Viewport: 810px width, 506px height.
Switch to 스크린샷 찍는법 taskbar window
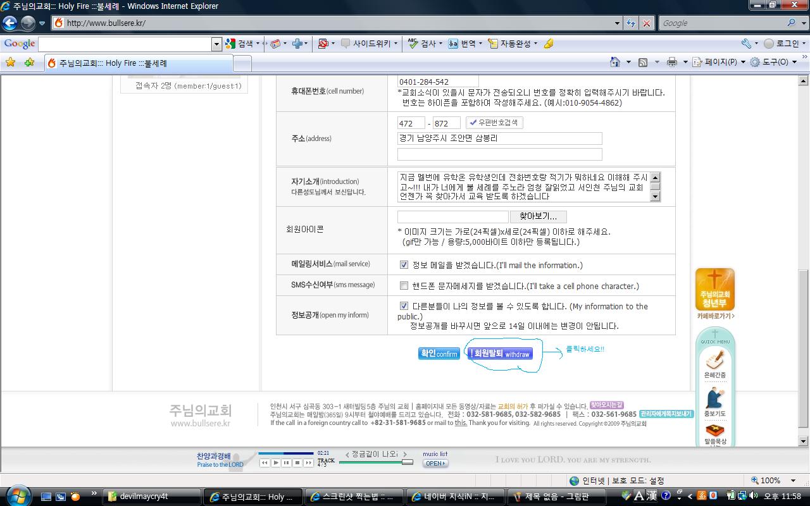click(353, 497)
